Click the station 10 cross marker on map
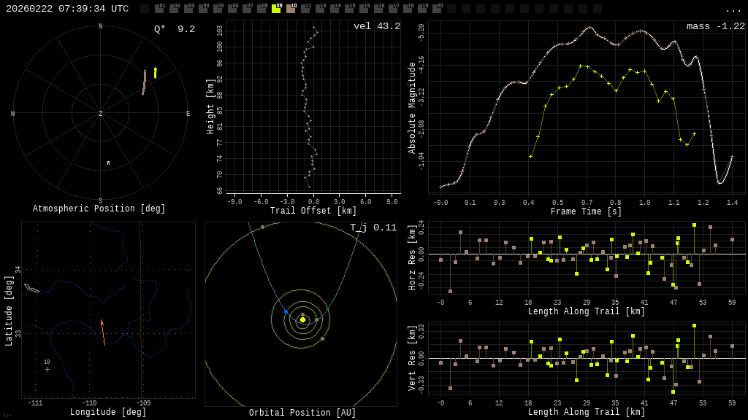This screenshot has height=420, width=748. click(47, 369)
